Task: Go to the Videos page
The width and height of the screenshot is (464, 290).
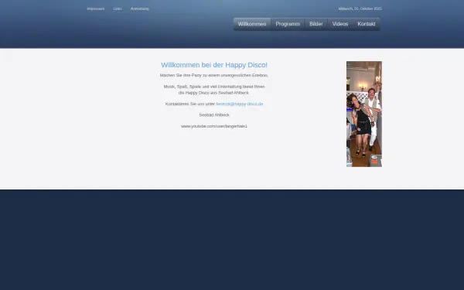Action: tap(340, 24)
